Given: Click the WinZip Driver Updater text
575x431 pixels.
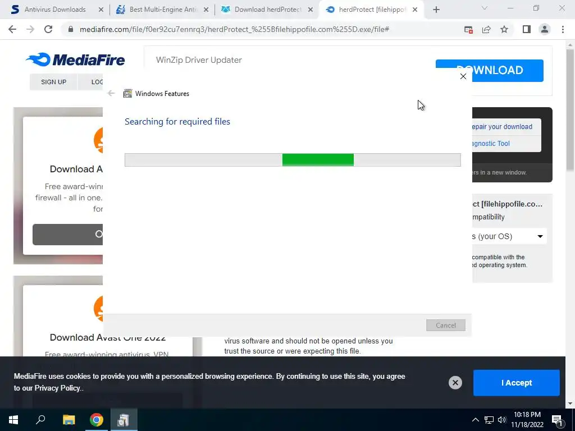Looking at the screenshot, I should (x=199, y=59).
